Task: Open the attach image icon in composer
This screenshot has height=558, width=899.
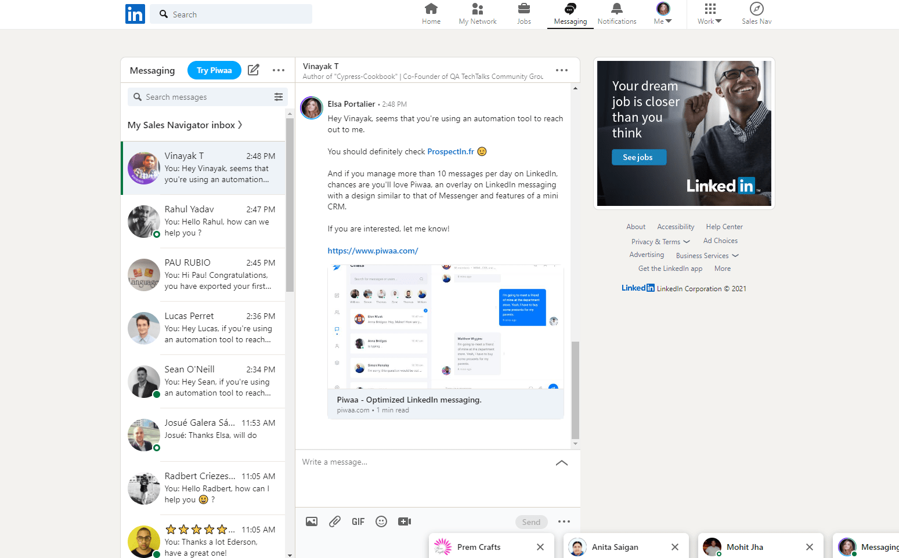Action: coord(312,521)
